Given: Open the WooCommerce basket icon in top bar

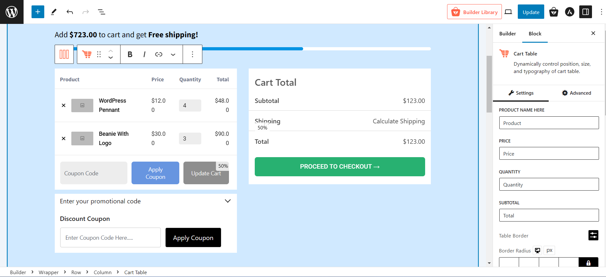Looking at the screenshot, I should click(x=554, y=12).
